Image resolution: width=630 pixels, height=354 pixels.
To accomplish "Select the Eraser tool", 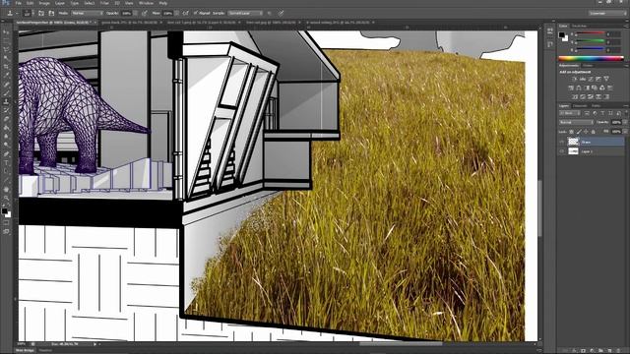I will pos(6,119).
